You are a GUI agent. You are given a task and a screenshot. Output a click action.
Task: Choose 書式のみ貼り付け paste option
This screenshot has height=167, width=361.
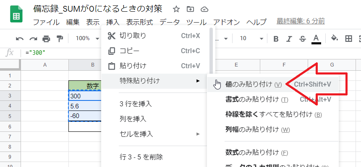(273, 99)
